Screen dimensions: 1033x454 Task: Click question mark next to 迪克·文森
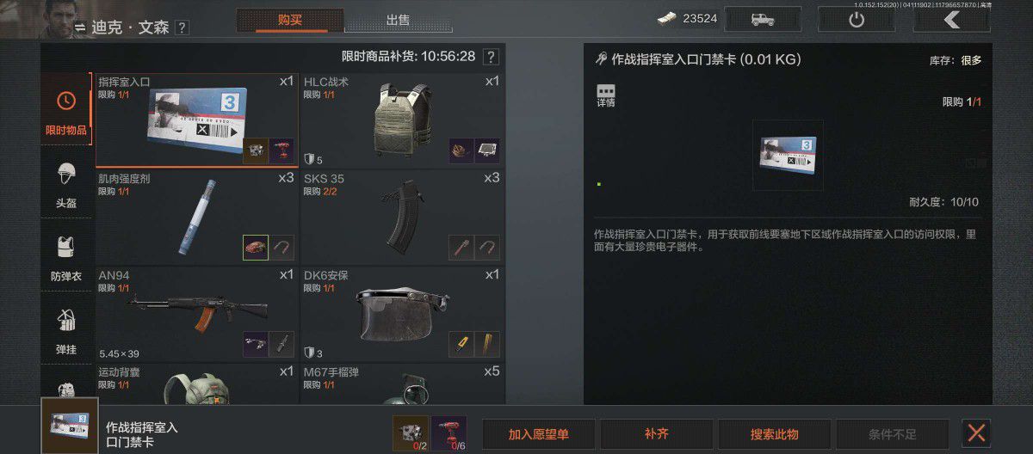tap(182, 28)
